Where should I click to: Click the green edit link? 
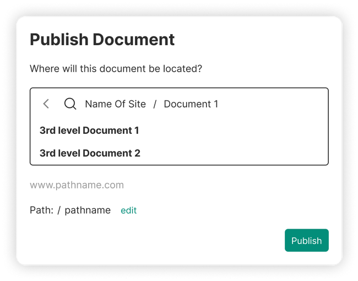click(x=128, y=210)
